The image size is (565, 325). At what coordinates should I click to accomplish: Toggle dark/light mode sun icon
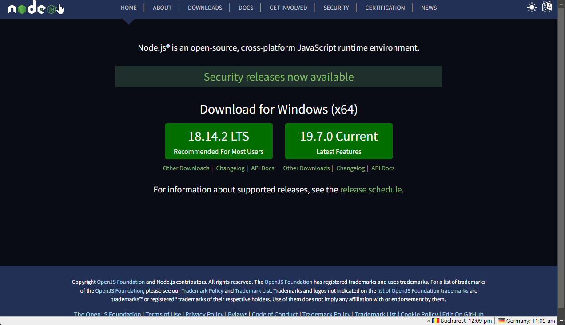tap(532, 8)
